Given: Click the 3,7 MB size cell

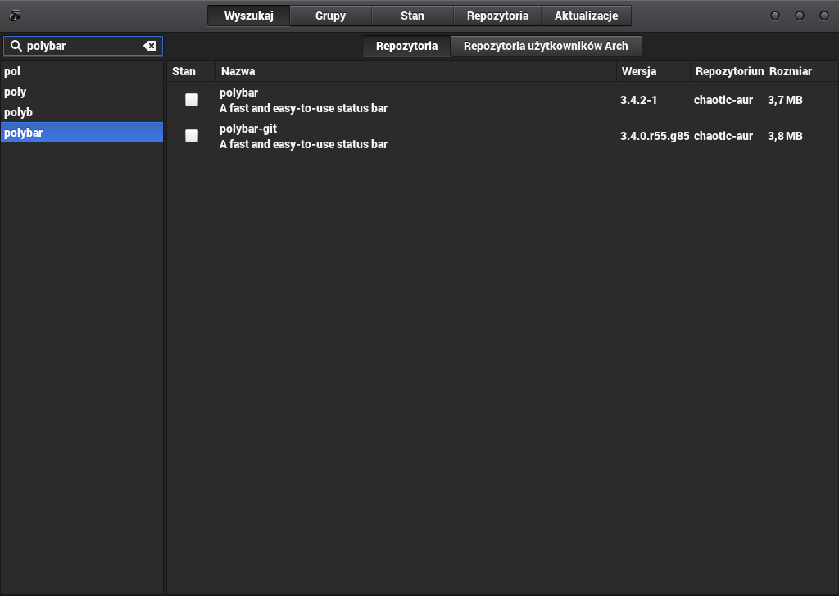Looking at the screenshot, I should [x=785, y=100].
